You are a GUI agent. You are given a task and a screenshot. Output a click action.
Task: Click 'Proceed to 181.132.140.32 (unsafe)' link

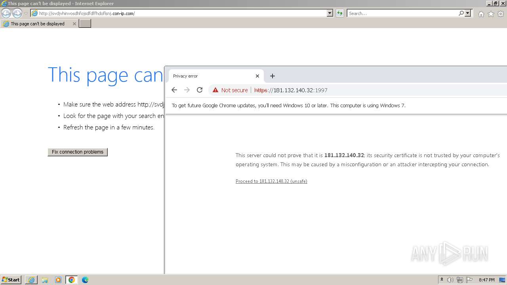(271, 181)
